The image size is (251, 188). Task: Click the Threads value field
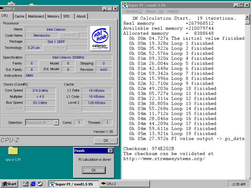[107, 123]
